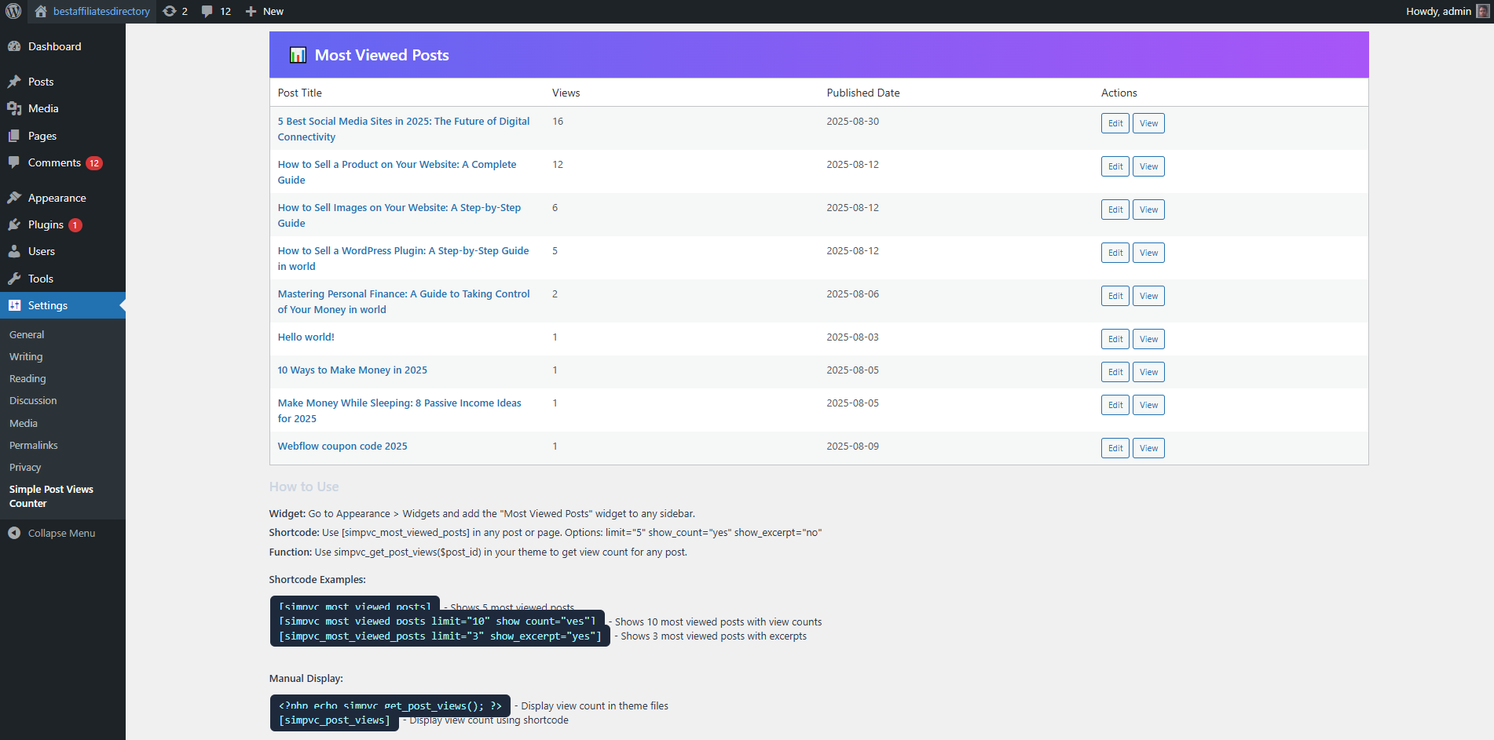Open the Appearance menu

(x=57, y=198)
